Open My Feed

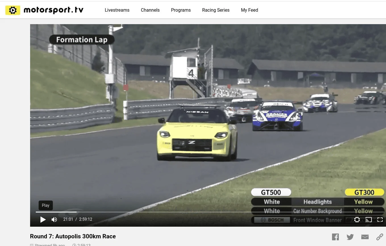click(x=250, y=10)
